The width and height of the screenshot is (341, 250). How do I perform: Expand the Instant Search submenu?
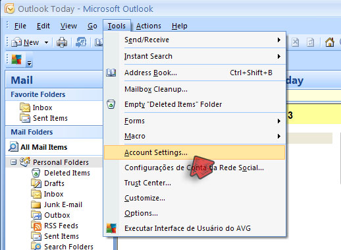coord(278,56)
